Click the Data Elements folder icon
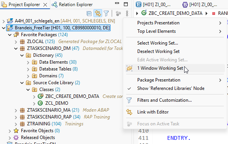Viewport: 228px width, 144px height. [34, 62]
